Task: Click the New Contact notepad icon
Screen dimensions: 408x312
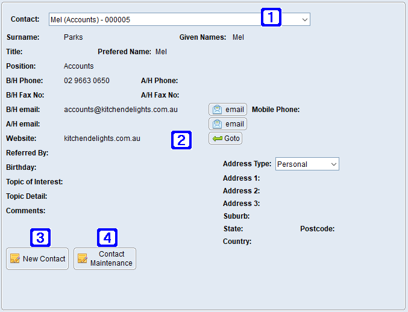Action: pyautogui.click(x=15, y=259)
